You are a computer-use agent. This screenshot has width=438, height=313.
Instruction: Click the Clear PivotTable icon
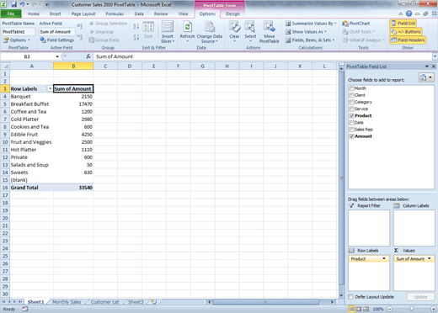coord(234,27)
